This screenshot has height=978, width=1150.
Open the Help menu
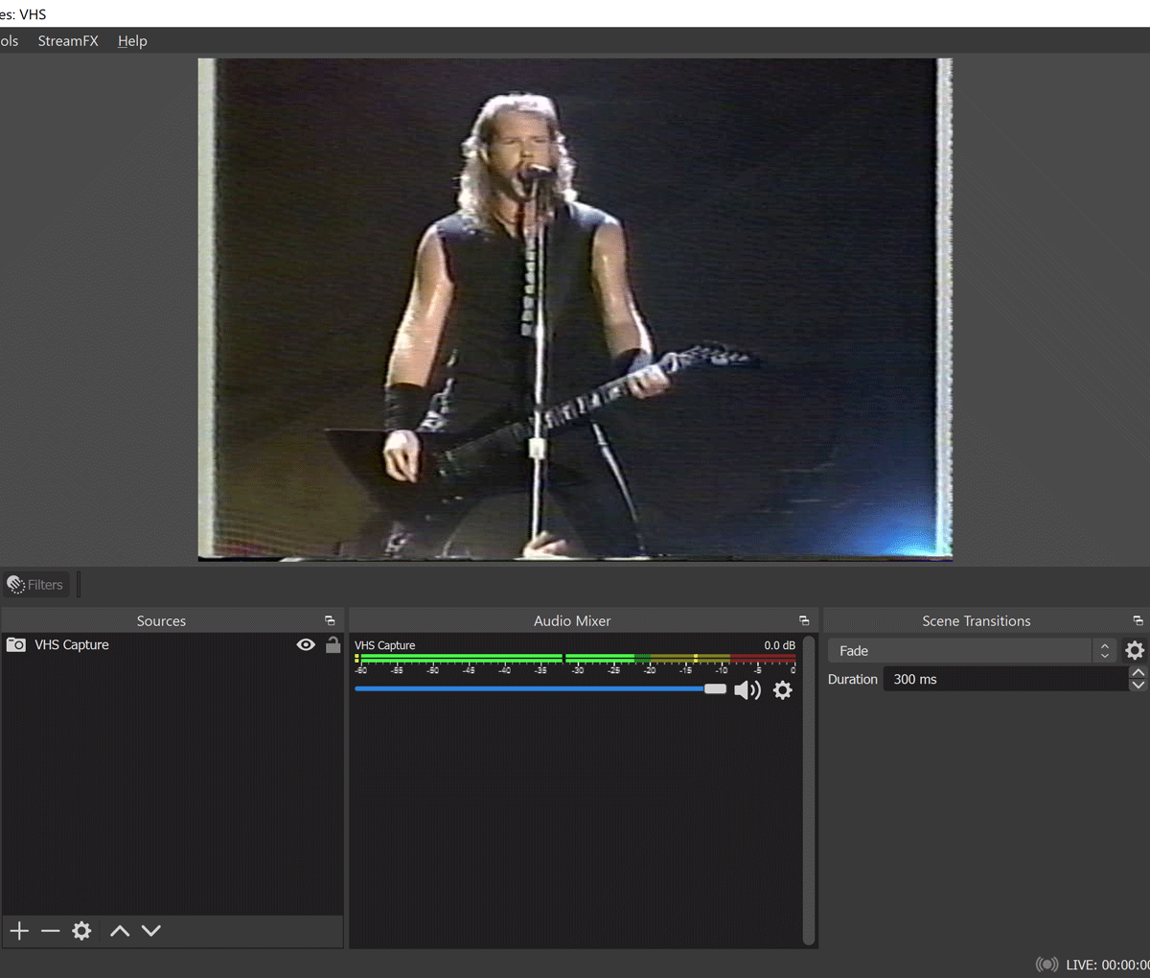(132, 41)
